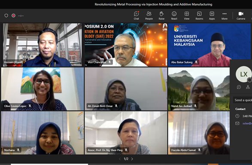Screen dimensions: 252x165
Task: Click the 1/2 page indicator
Action: click(126, 159)
